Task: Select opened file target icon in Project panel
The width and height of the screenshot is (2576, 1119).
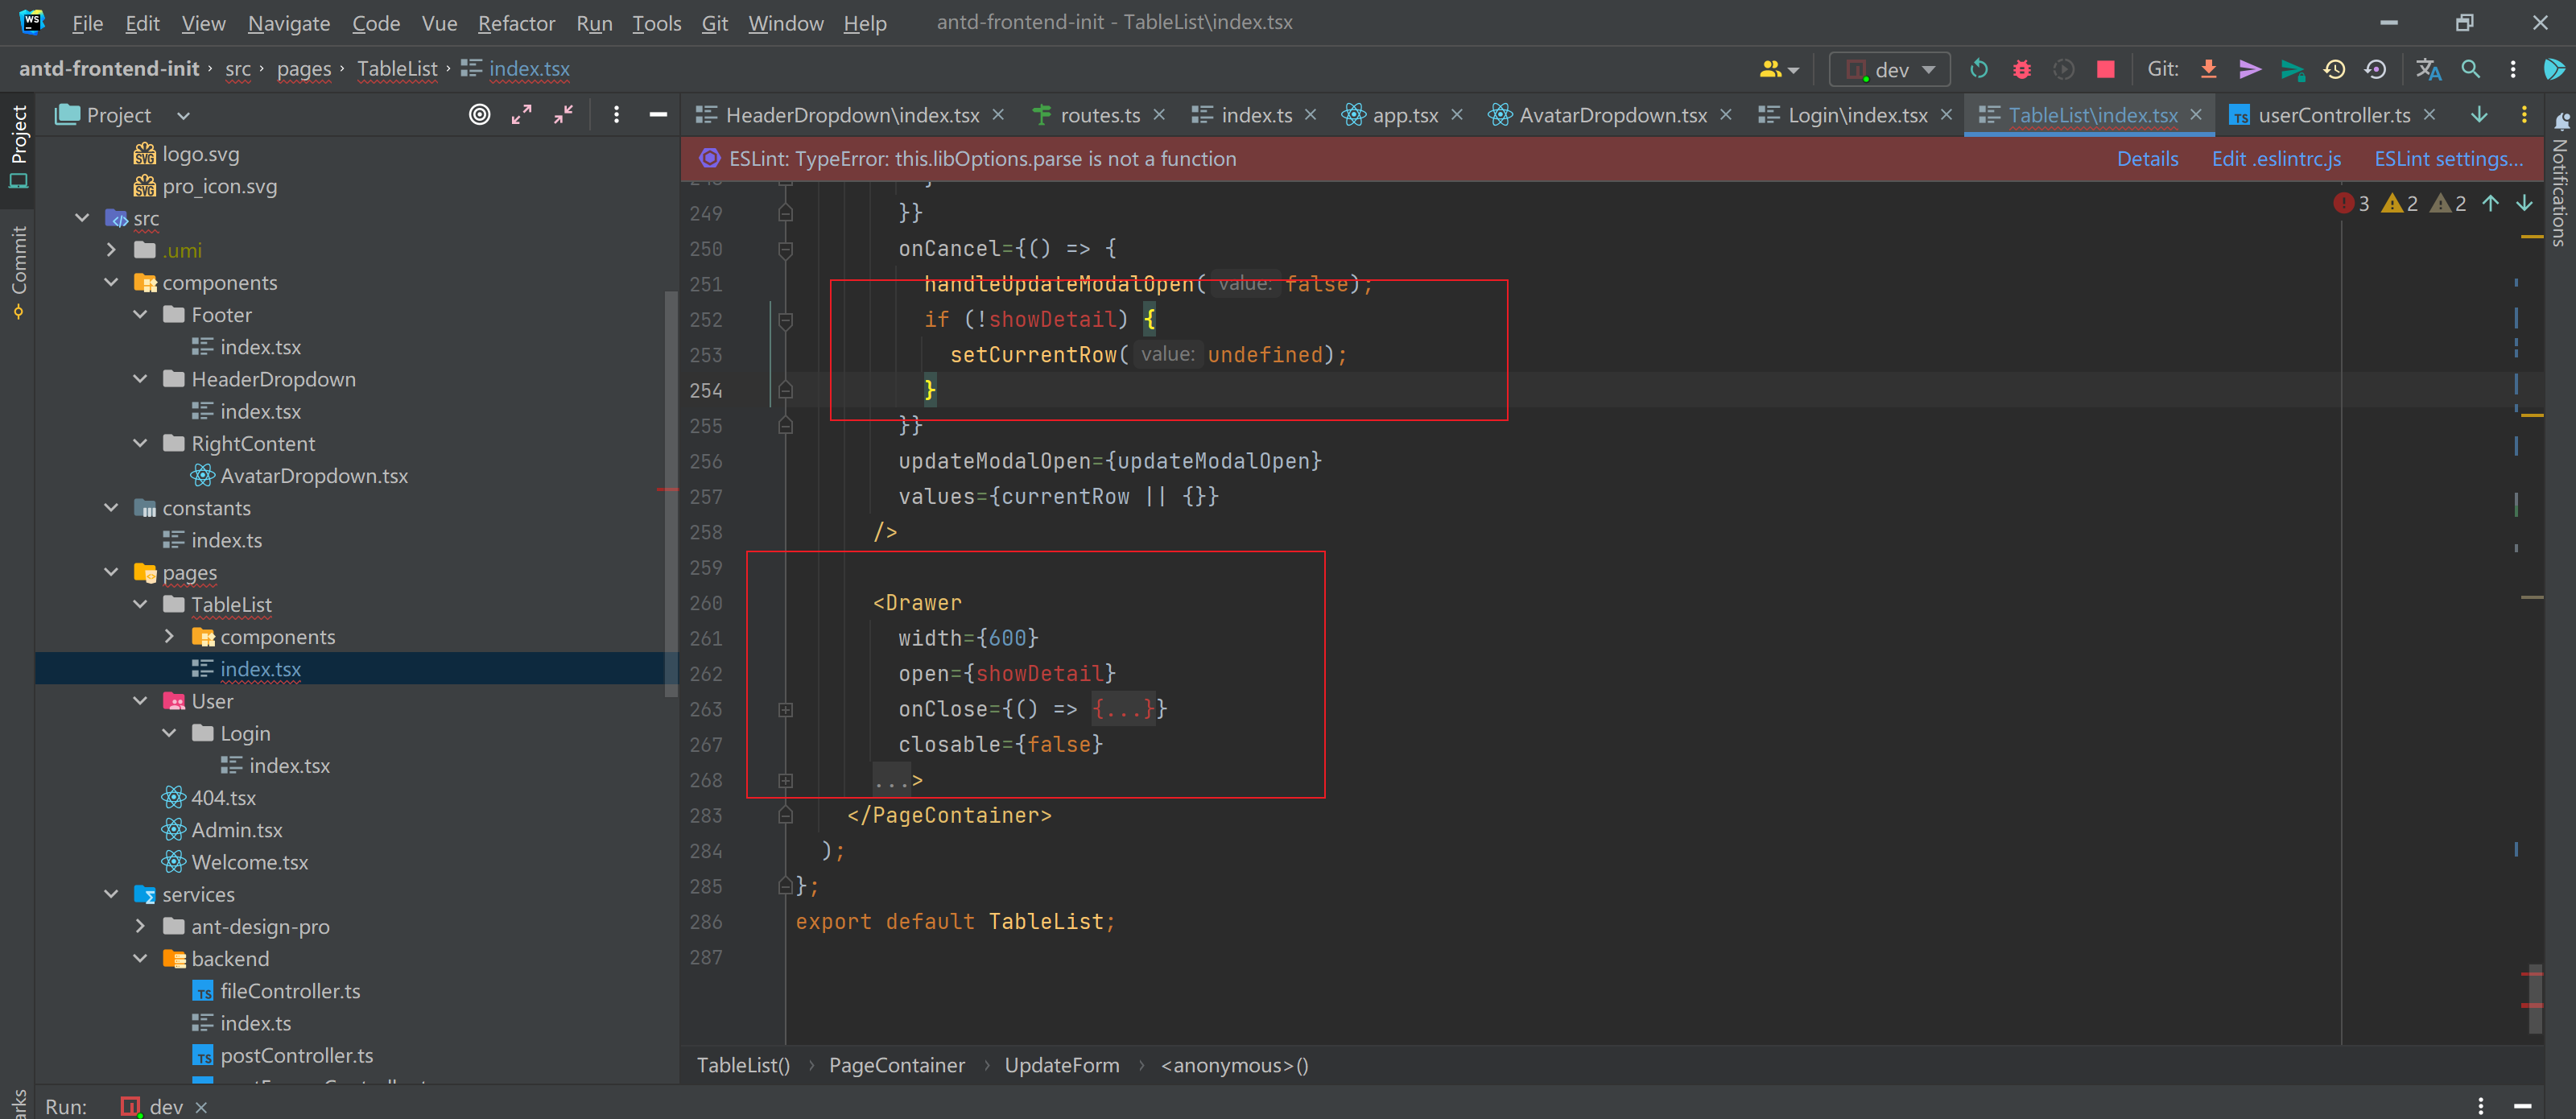Action: [x=480, y=115]
